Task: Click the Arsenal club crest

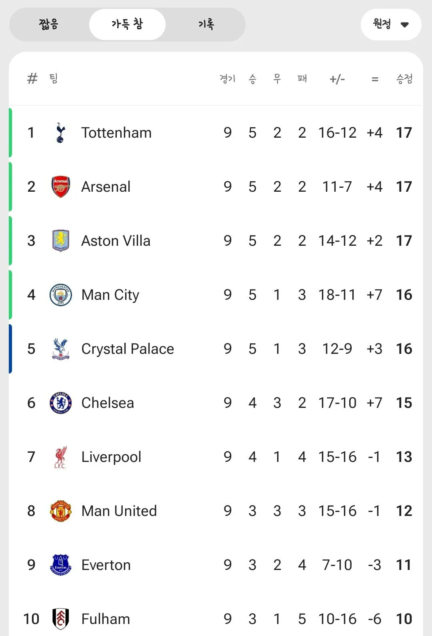Action: (60, 187)
